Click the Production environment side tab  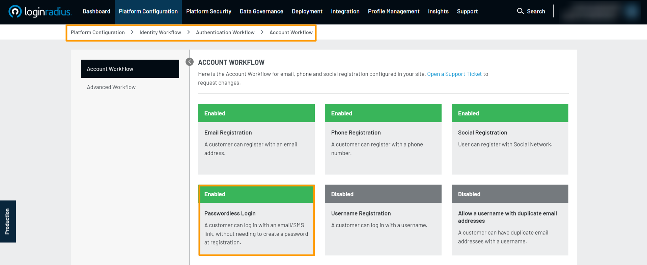coord(7,221)
